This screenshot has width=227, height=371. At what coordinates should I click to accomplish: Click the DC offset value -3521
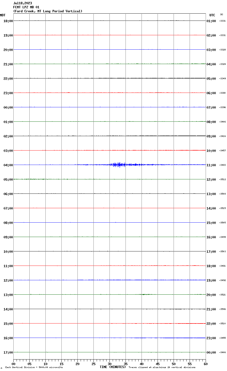222,295
